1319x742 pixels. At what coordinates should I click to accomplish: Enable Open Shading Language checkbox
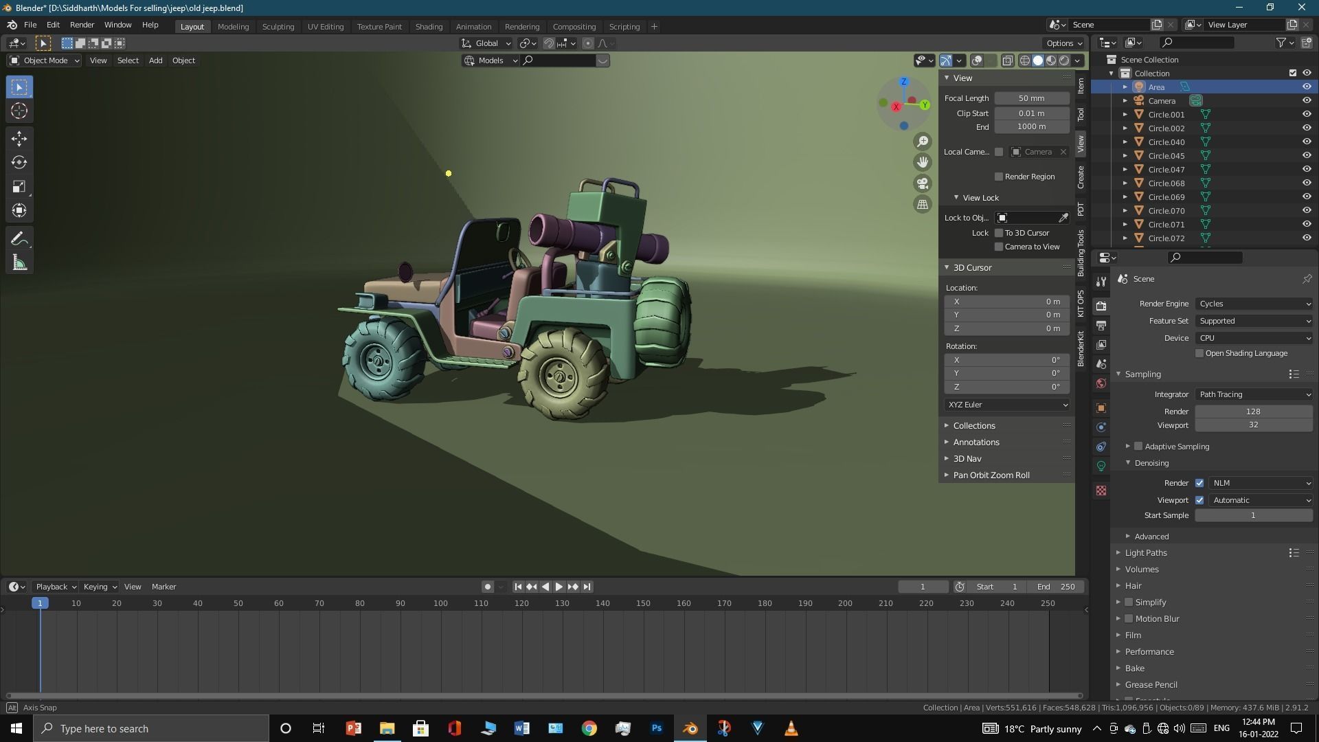tap(1199, 353)
